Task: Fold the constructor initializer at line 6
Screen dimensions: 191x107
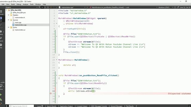Action: 57,23
